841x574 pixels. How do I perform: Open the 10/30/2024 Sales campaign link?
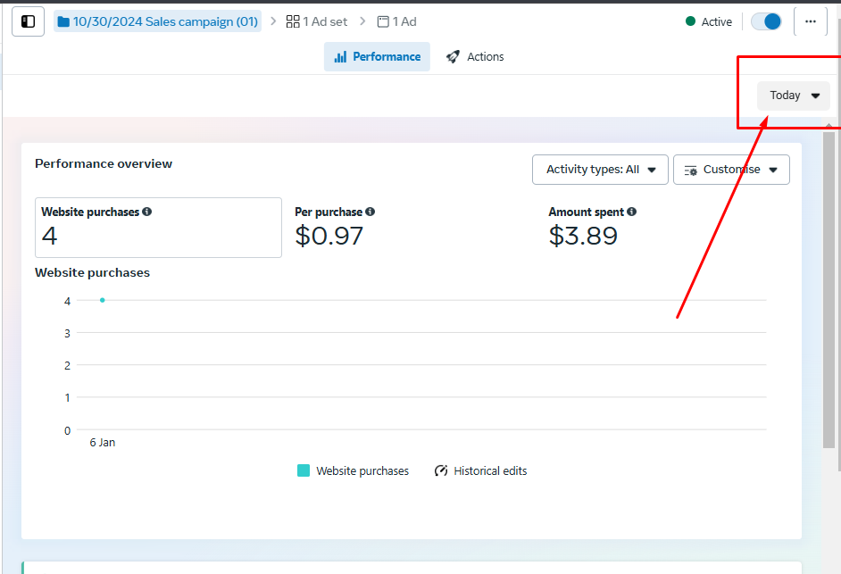[x=165, y=21]
